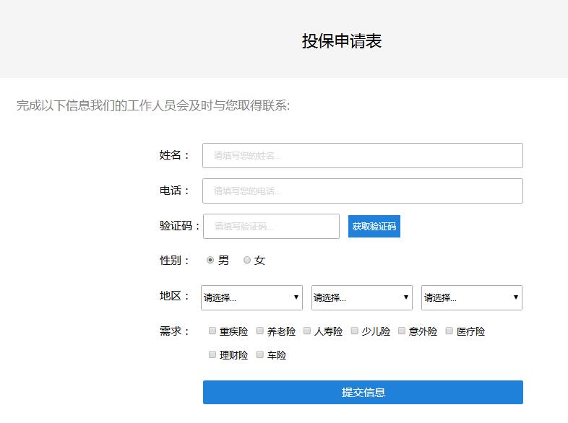Check the 医疗险 checkbox
This screenshot has height=423, width=568.
click(x=449, y=331)
